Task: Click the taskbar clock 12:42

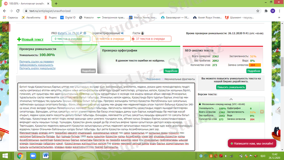Action: tap(274, 156)
